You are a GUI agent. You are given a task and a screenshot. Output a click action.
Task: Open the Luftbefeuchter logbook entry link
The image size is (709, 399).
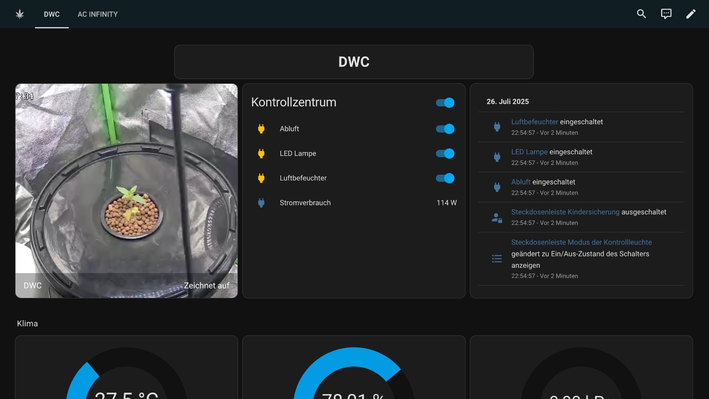tap(534, 122)
